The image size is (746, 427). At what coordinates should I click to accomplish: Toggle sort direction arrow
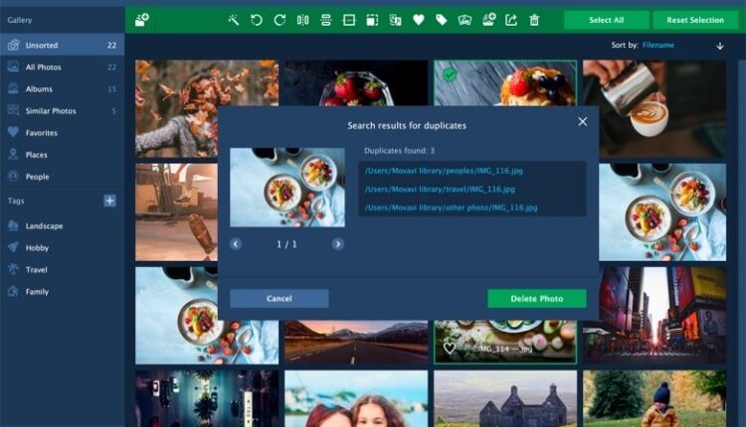tap(720, 46)
